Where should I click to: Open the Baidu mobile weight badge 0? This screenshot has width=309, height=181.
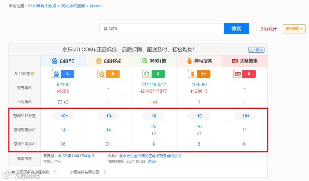[108, 74]
